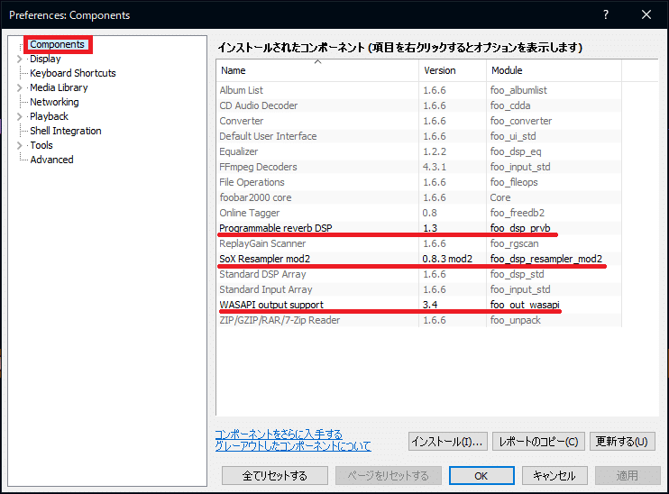Expand the Playback tree node

[19, 116]
